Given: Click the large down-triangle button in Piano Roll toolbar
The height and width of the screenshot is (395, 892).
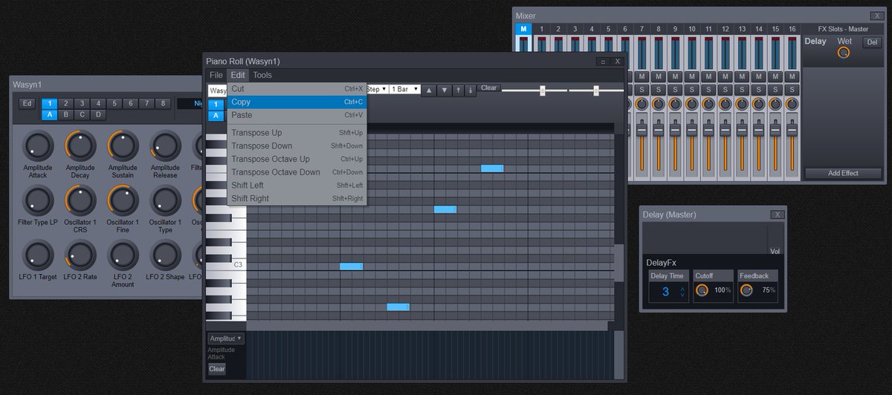Looking at the screenshot, I should tap(445, 90).
